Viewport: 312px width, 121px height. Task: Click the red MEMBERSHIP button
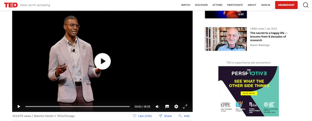pos(286,5)
